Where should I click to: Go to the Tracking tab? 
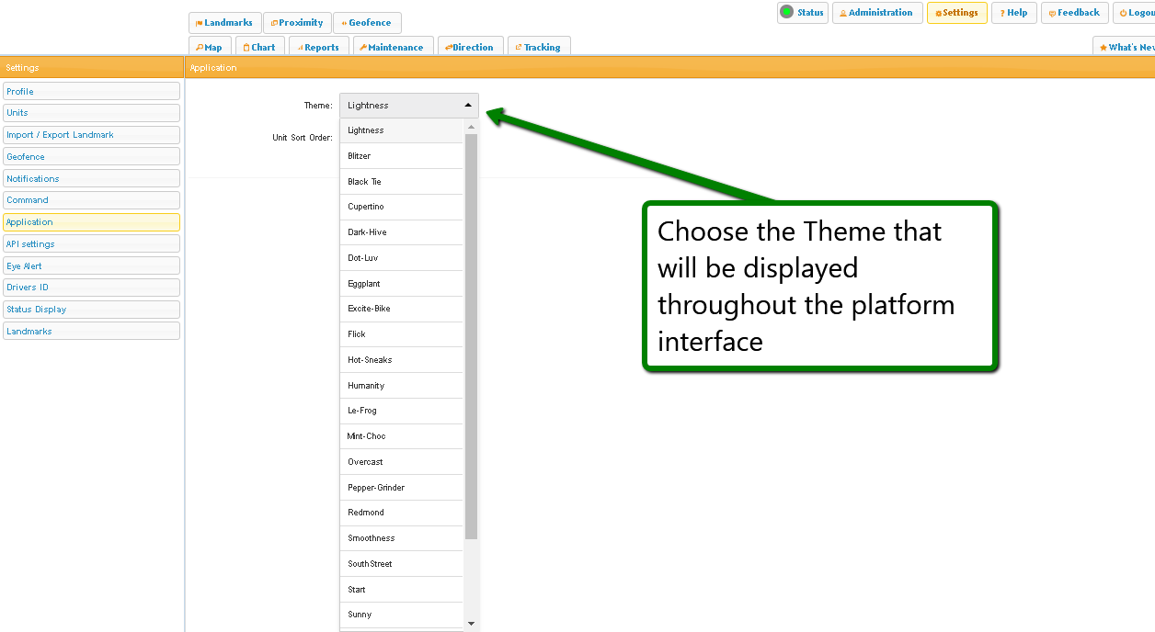(538, 48)
